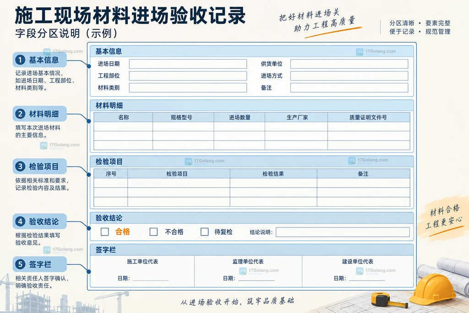Click the 日期 line under 监理单位代表
The height and width of the screenshot is (313, 469).
pos(256,279)
